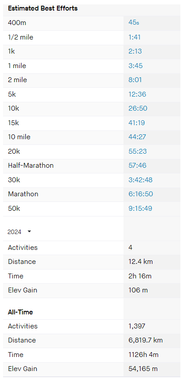
Task: Click the Half-Marathon time 57:46
Action: point(137,166)
